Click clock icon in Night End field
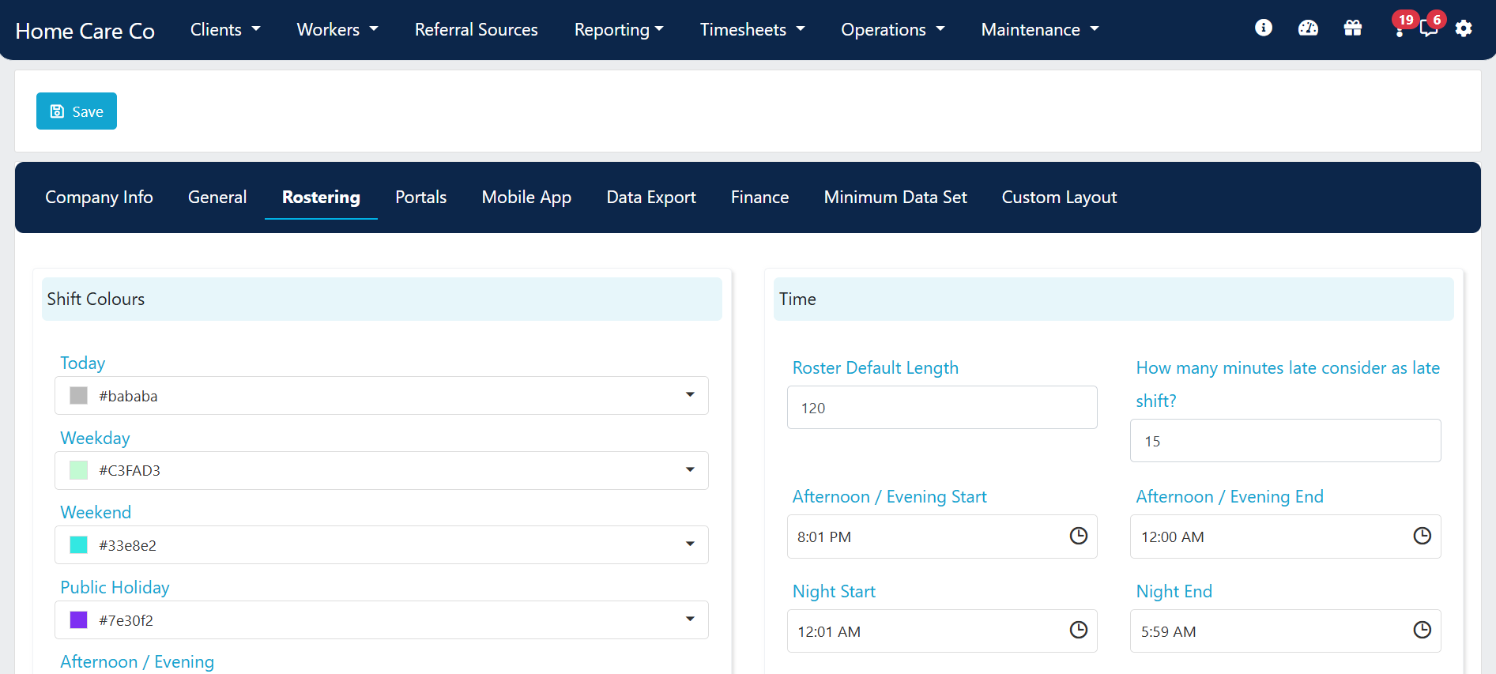This screenshot has height=674, width=1496. coord(1422,630)
